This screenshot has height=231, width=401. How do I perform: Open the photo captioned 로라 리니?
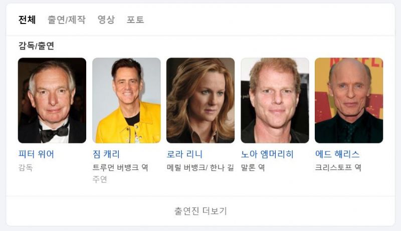(x=200, y=100)
